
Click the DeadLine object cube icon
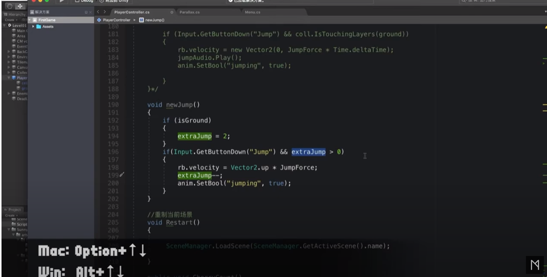pyautogui.click(x=14, y=99)
